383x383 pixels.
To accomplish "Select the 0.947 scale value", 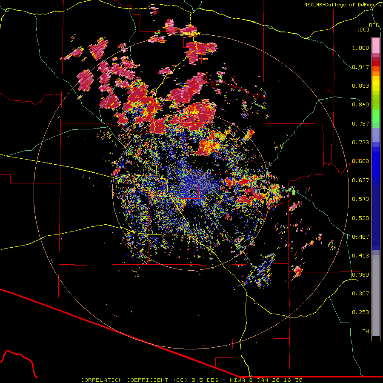I will pyautogui.click(x=360, y=67).
